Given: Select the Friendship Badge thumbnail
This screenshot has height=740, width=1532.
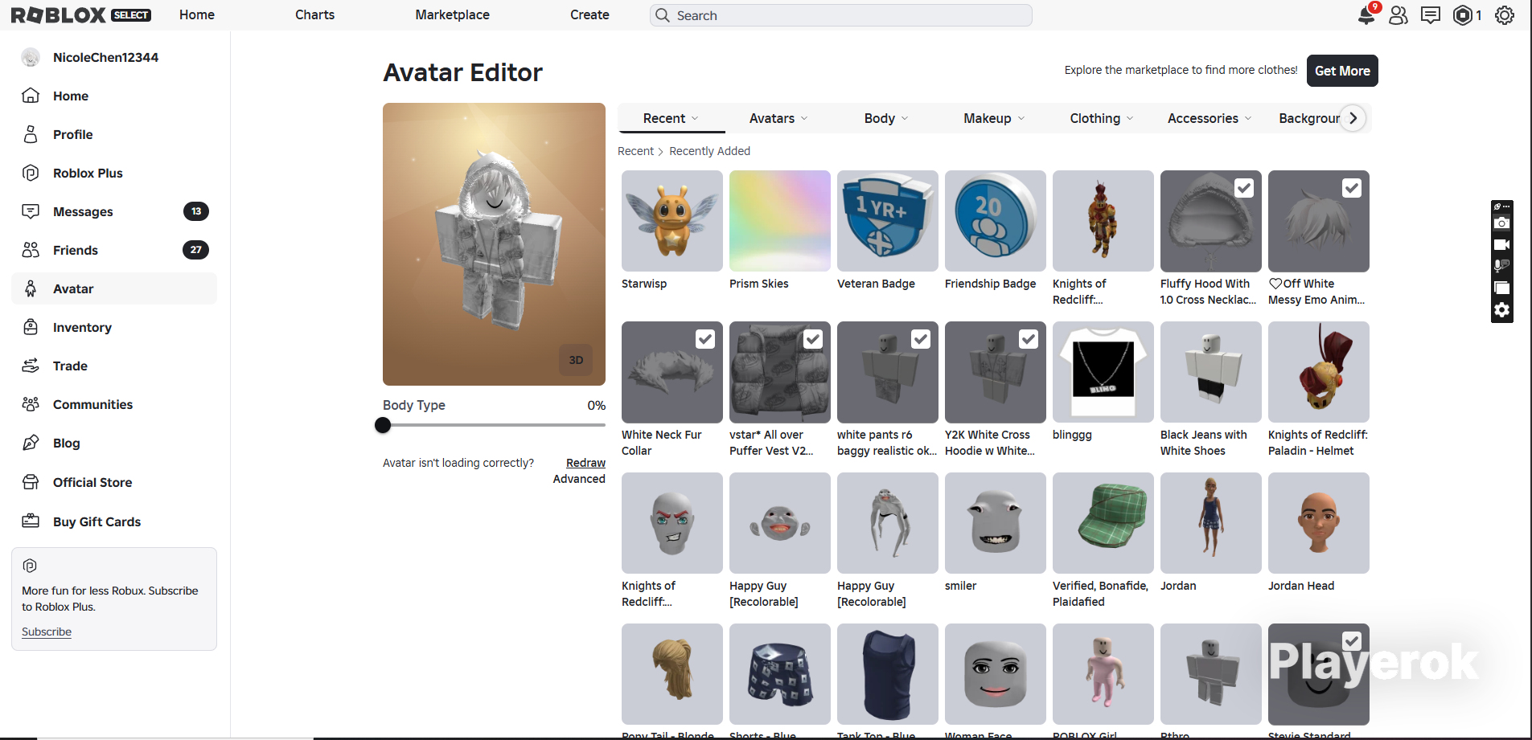Looking at the screenshot, I should click(x=996, y=221).
